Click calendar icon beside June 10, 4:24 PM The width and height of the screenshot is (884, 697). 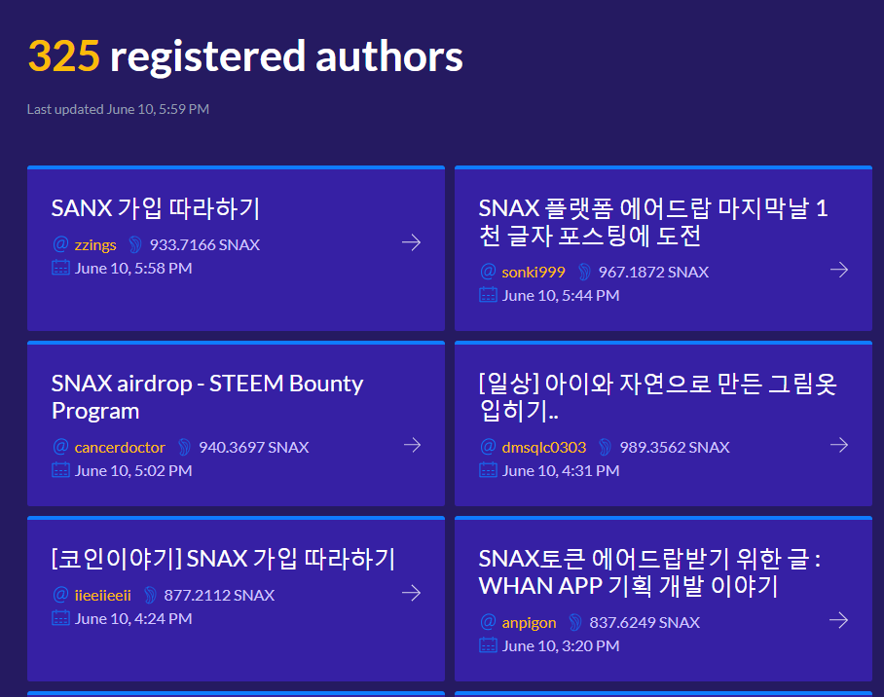point(61,618)
